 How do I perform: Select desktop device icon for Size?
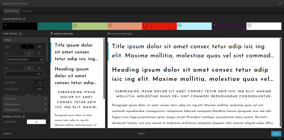click(x=39, y=68)
